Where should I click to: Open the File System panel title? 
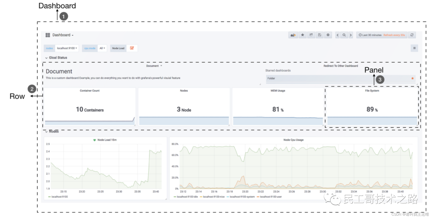point(372,90)
